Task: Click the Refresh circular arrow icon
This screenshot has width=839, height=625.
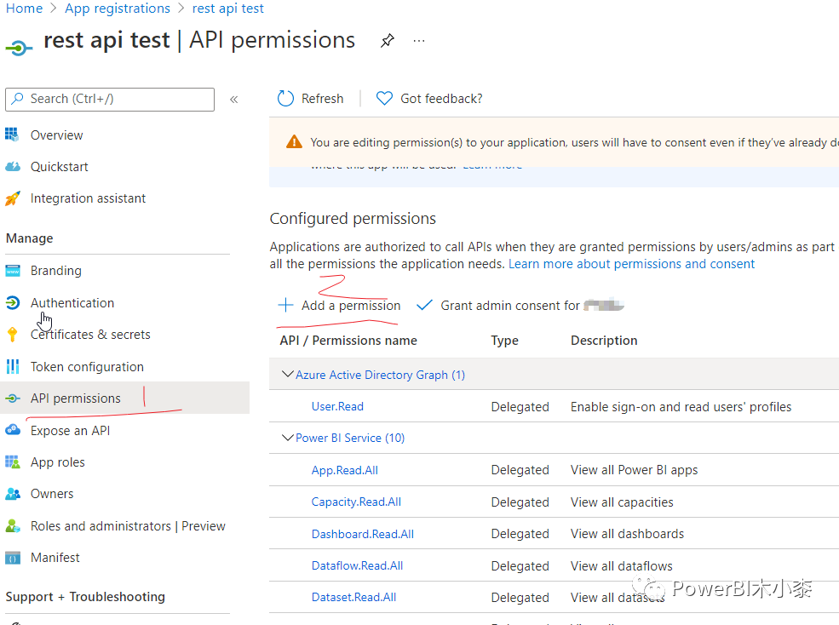Action: pyautogui.click(x=285, y=99)
